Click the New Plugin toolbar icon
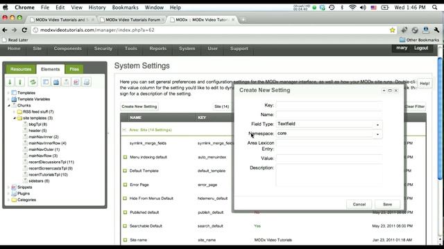The width and height of the screenshot is (444, 249). point(87,82)
